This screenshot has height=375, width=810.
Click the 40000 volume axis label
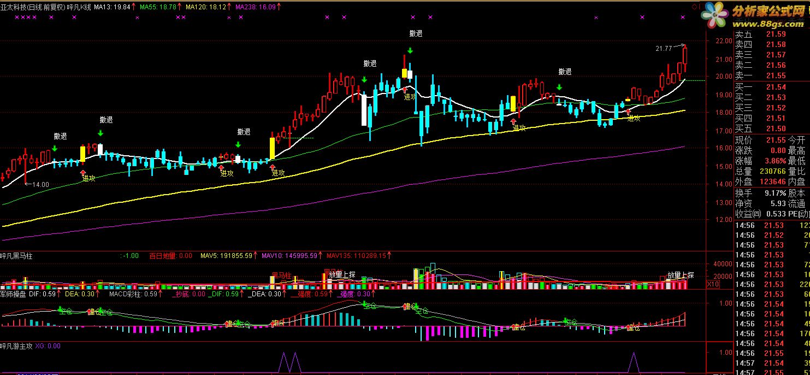(723, 263)
